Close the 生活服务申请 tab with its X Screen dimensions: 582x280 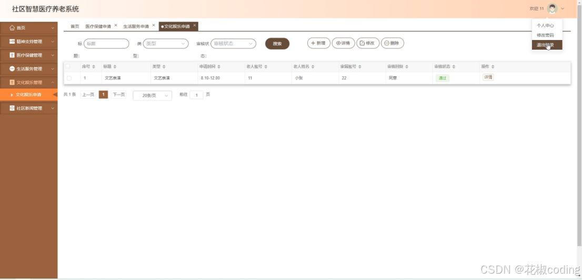[x=154, y=25]
